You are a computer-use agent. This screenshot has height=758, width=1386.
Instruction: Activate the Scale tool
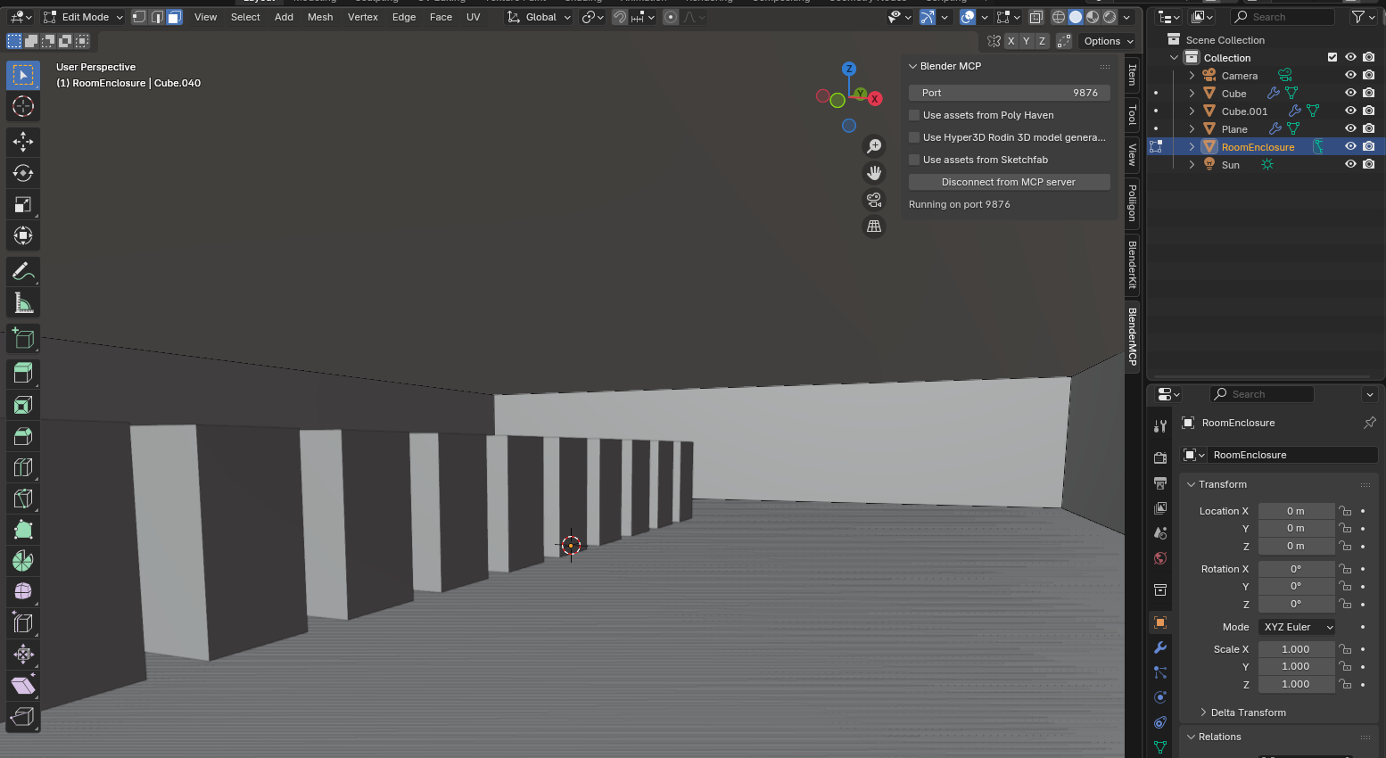(x=23, y=204)
